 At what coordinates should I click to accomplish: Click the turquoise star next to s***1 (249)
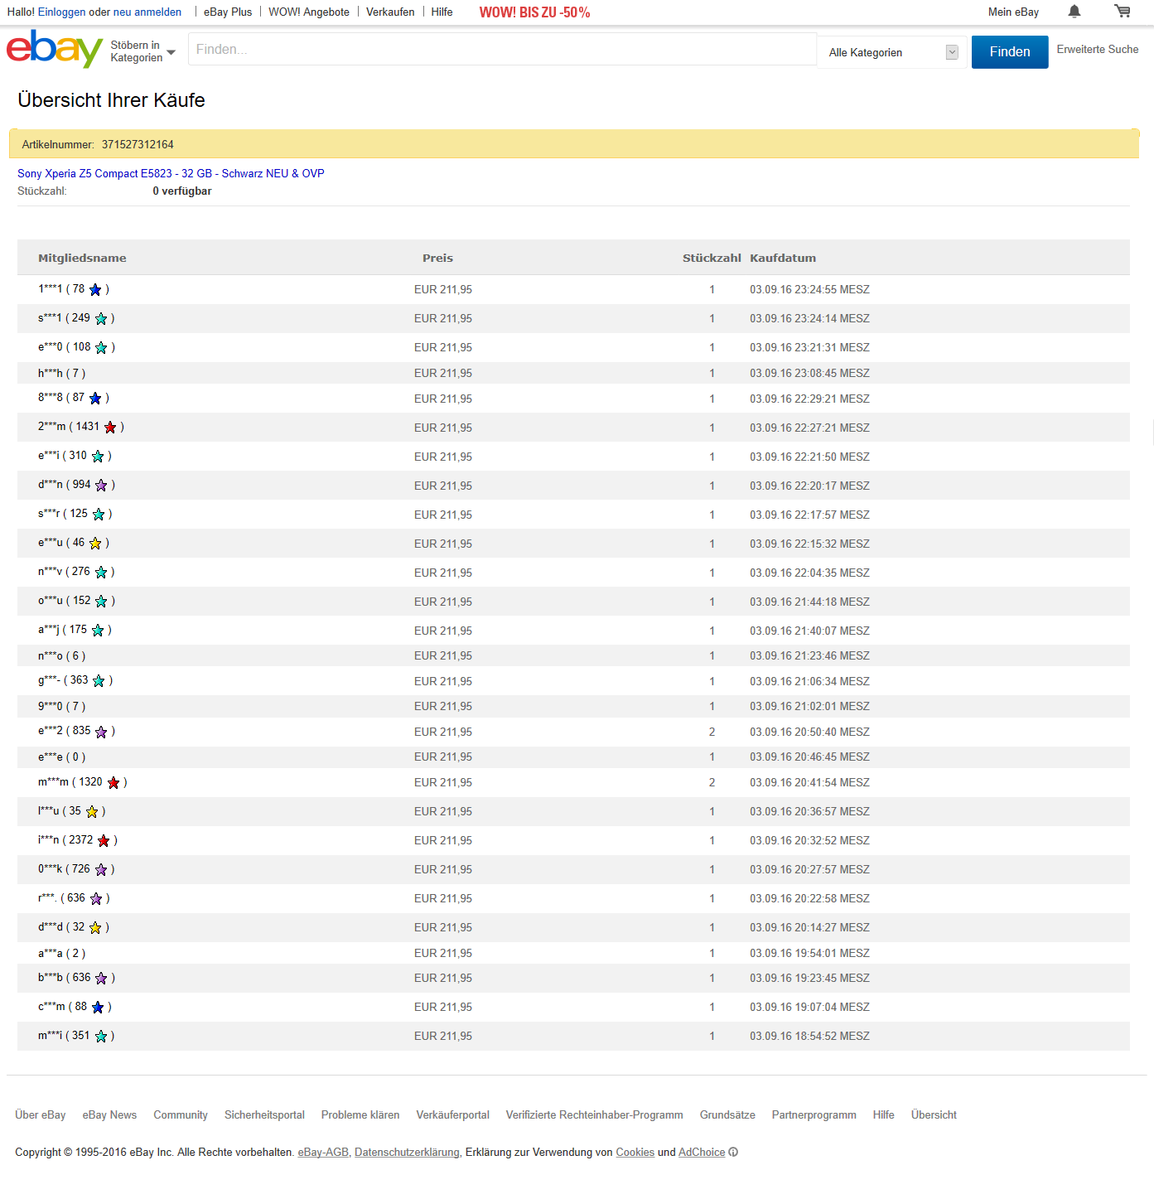[101, 319]
